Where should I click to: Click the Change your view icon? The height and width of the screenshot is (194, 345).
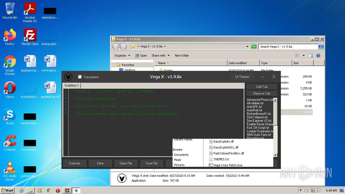pyautogui.click(x=297, y=56)
